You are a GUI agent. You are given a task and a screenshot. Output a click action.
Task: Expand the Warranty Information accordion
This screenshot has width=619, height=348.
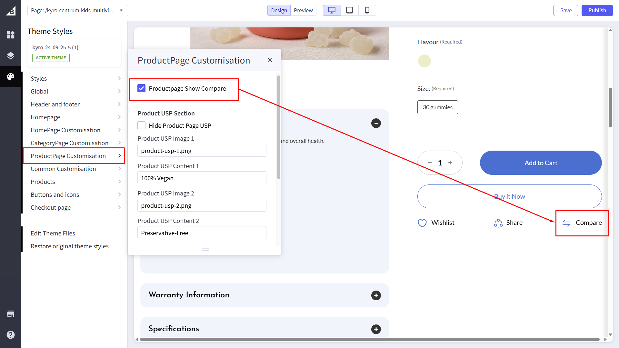pyautogui.click(x=376, y=295)
